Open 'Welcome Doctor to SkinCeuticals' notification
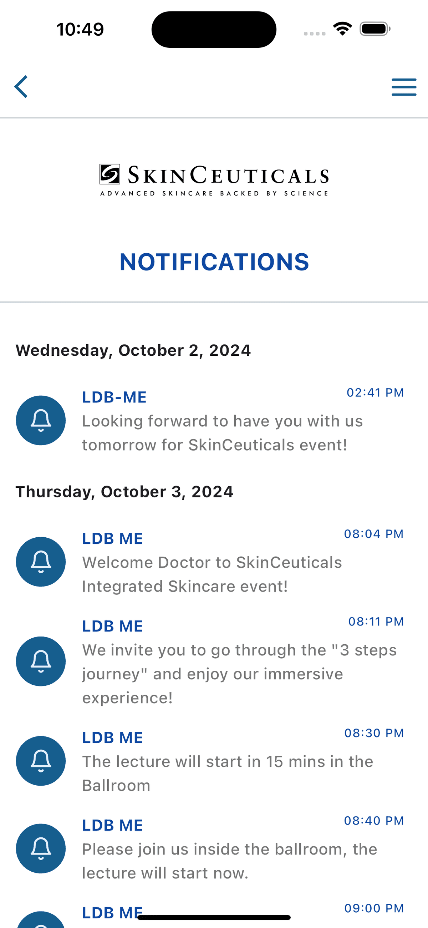The width and height of the screenshot is (428, 928). point(212,574)
